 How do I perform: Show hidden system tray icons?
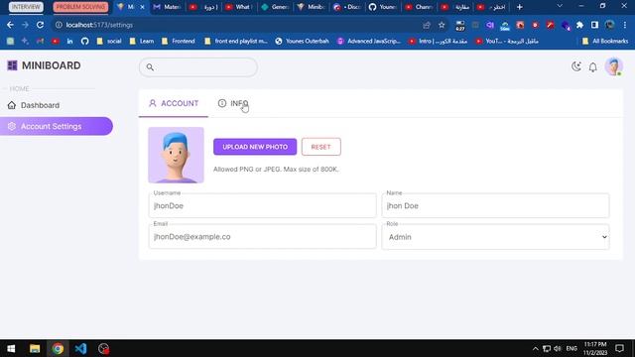[536, 348]
